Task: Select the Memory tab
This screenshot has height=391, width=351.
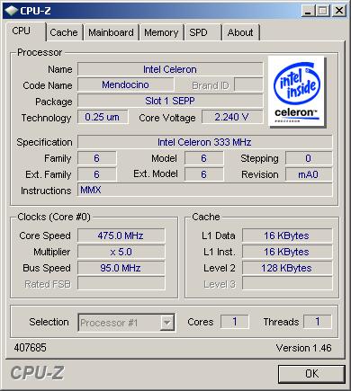Action: [161, 32]
